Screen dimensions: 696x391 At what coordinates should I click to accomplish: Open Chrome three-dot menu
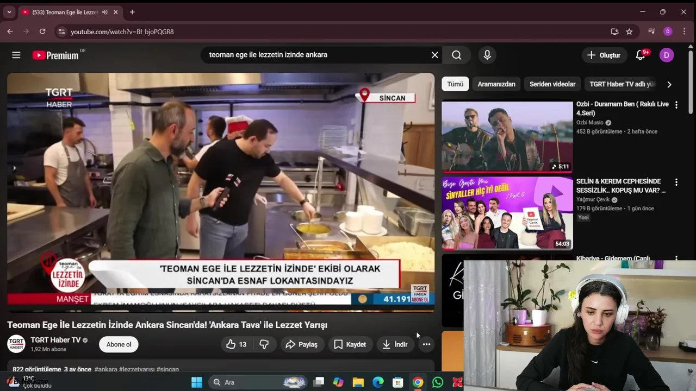click(685, 31)
